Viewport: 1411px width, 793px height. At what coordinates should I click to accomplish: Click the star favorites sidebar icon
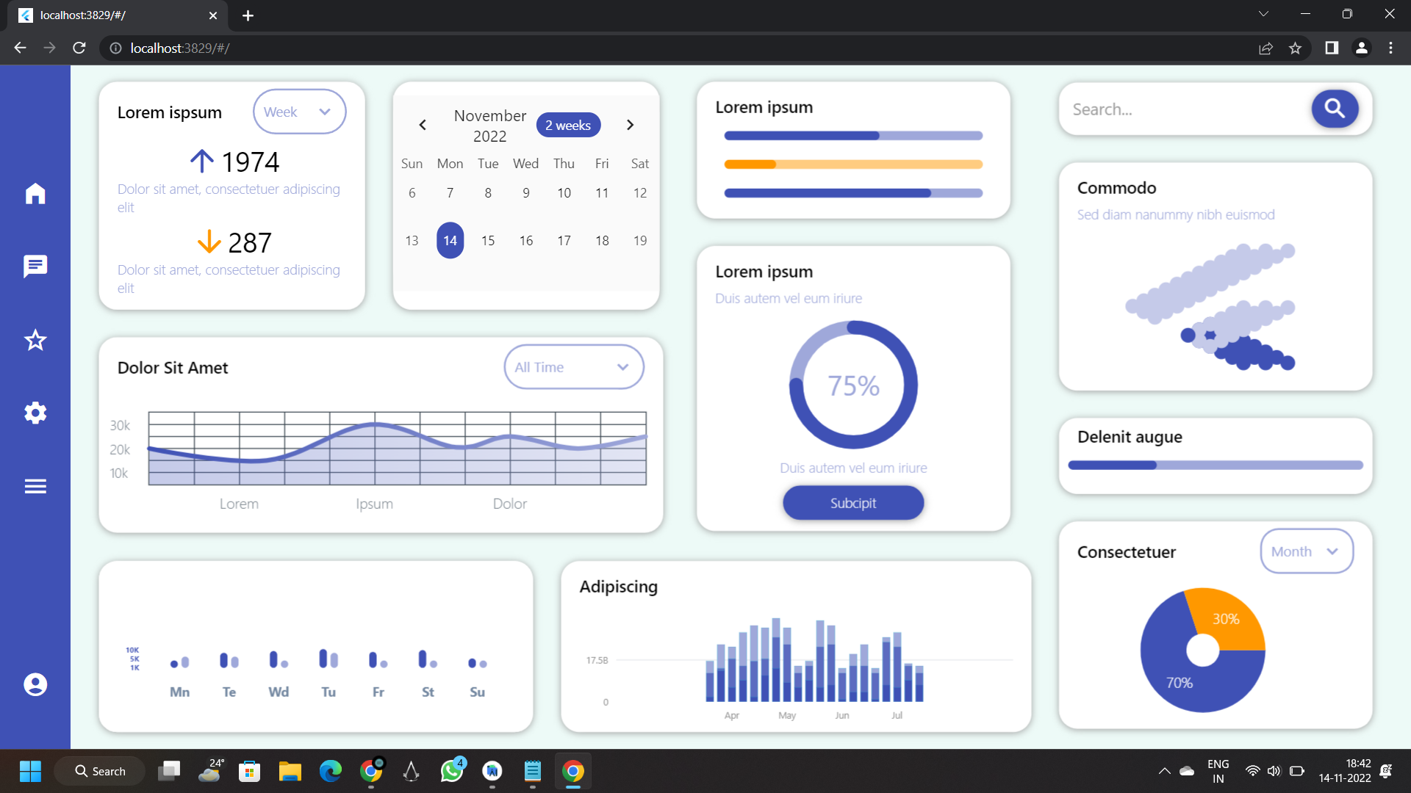coord(35,340)
